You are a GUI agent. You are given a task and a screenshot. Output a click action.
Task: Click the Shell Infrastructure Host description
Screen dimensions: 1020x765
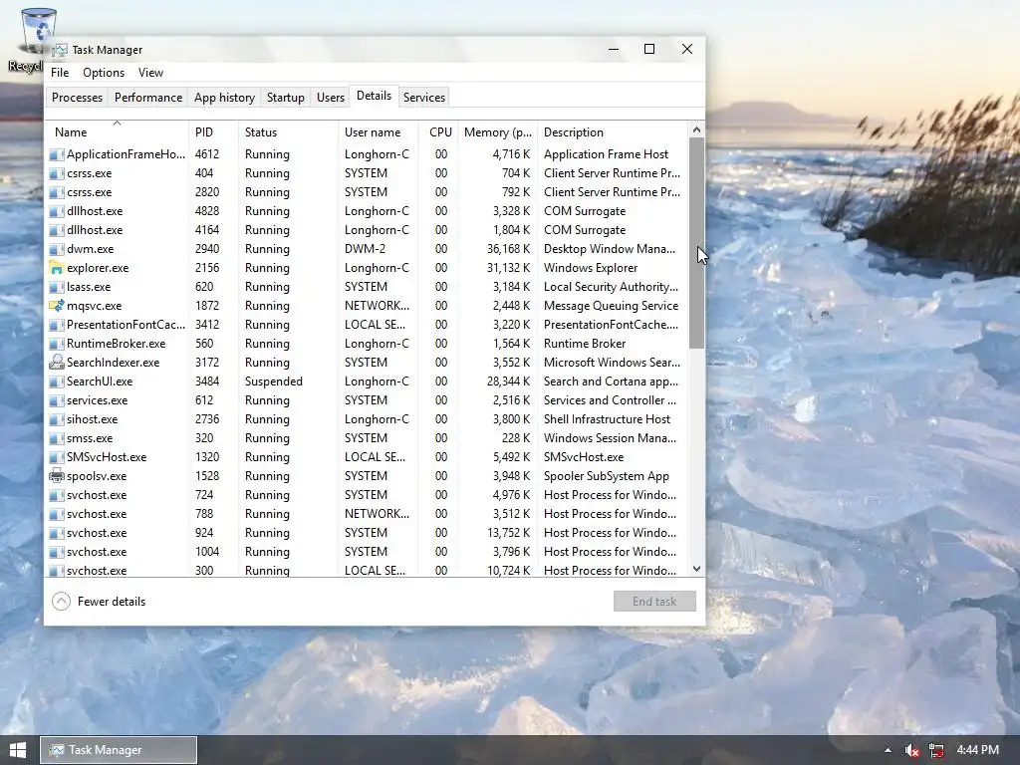[x=607, y=419]
